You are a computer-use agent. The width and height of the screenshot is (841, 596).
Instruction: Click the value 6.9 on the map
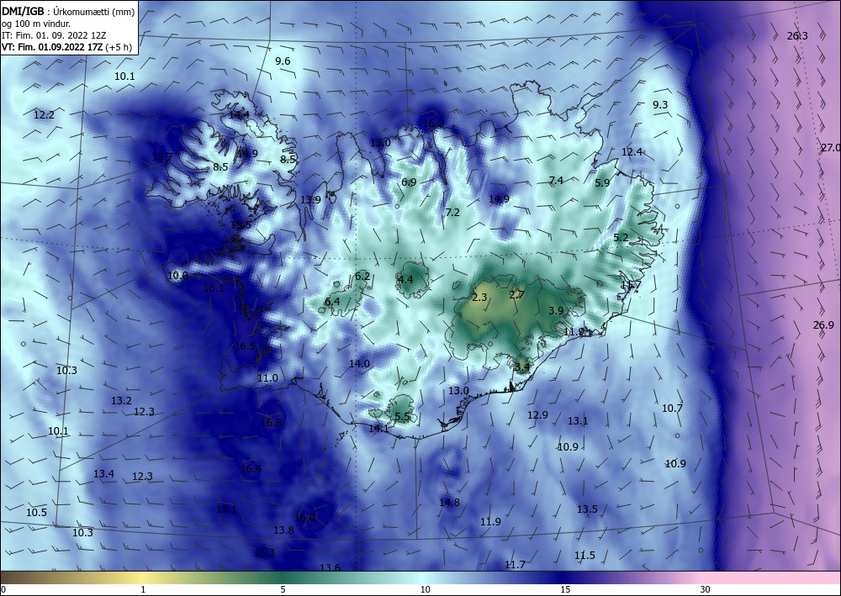point(409,182)
